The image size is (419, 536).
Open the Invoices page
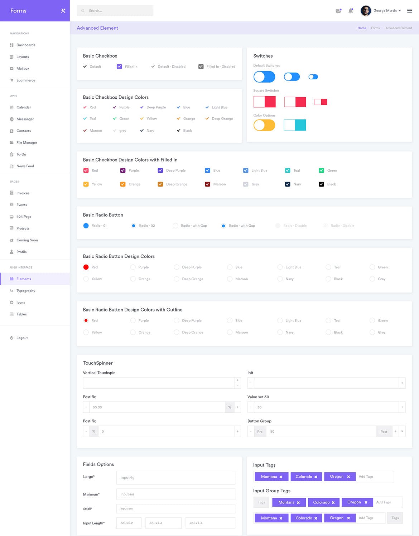(x=23, y=193)
